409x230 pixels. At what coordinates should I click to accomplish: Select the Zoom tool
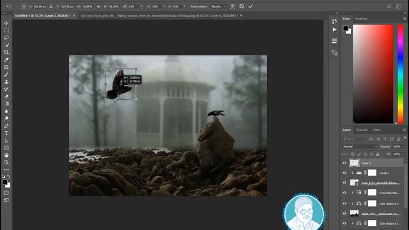(6, 162)
